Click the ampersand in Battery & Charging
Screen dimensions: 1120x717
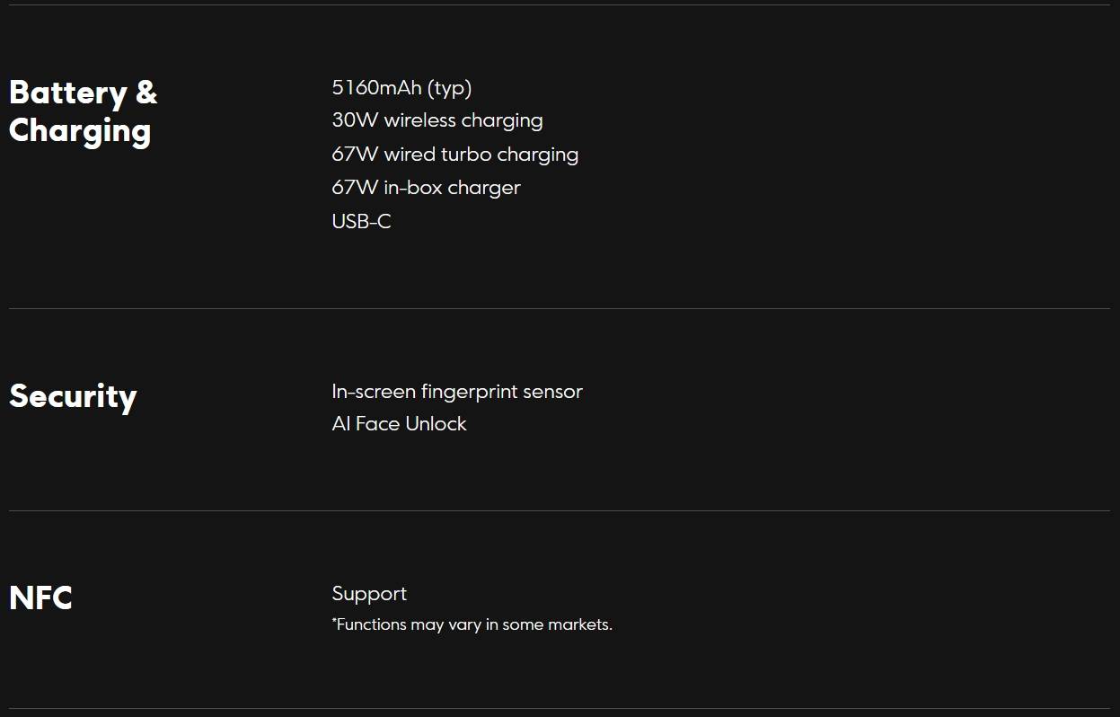[x=146, y=93]
